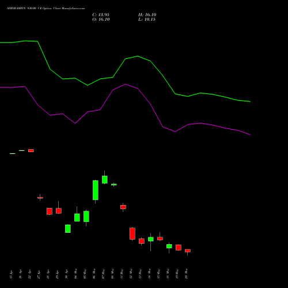Screen dimensions: 288x288
Task: Select the last red candle above 20 May
Action: 188,251
